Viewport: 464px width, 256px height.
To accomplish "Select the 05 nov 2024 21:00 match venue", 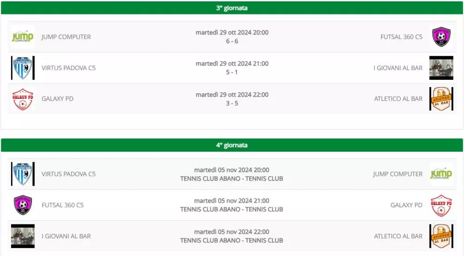I will (232, 210).
